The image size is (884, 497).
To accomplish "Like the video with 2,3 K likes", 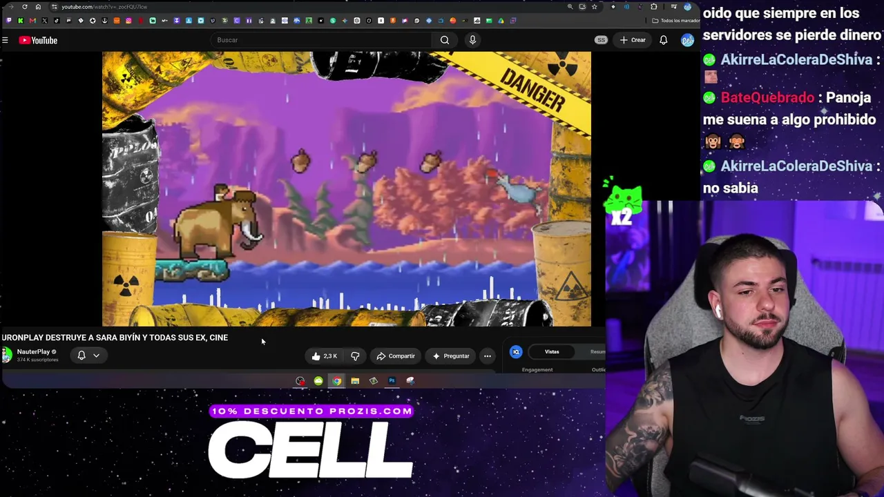I will click(324, 356).
